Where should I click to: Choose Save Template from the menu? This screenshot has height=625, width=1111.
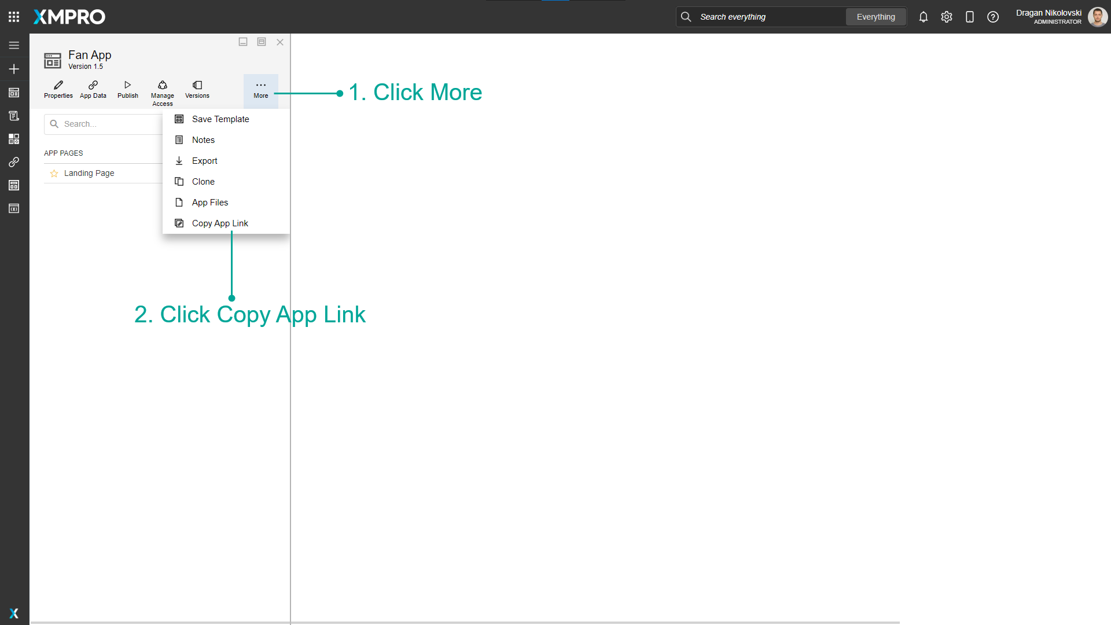pos(220,119)
